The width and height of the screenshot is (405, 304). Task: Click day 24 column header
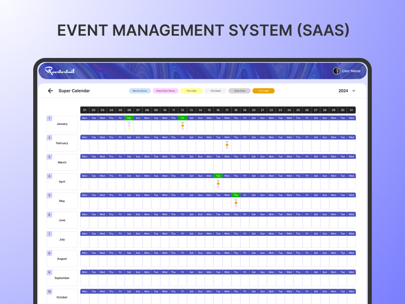[x=289, y=110]
